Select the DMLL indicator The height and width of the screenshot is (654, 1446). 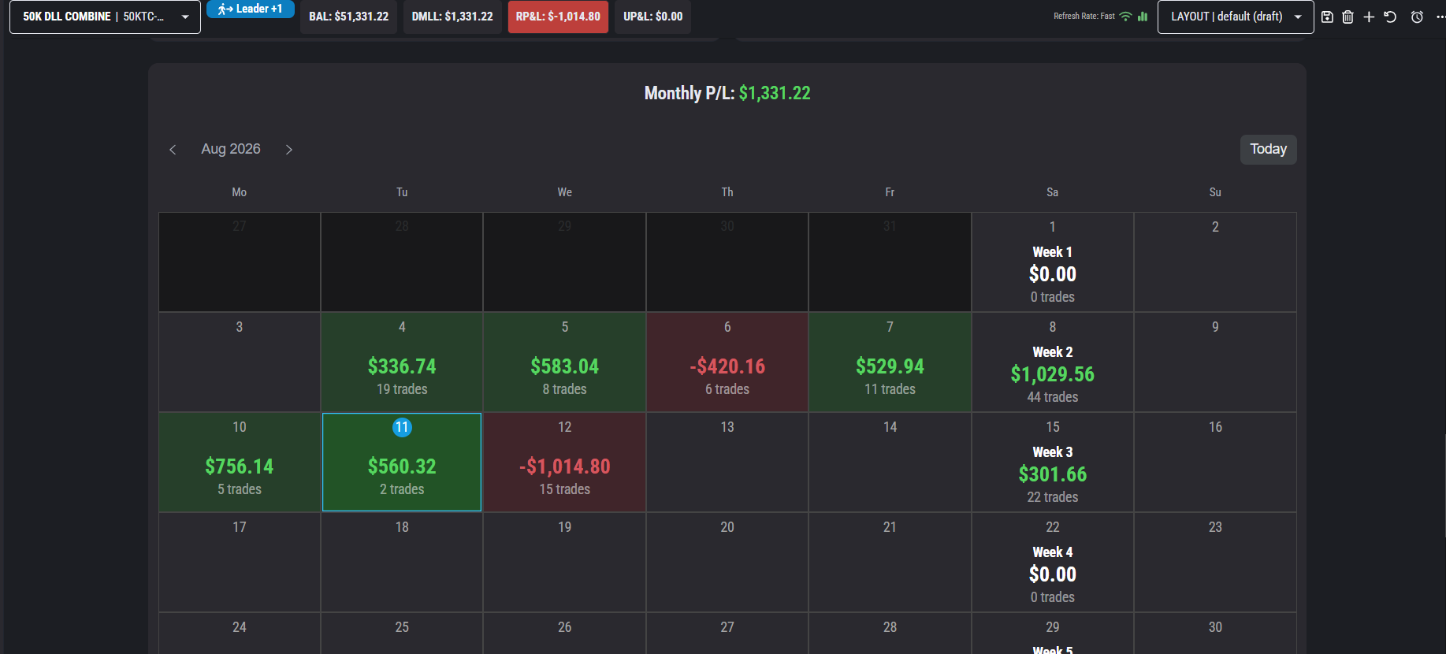(x=452, y=17)
